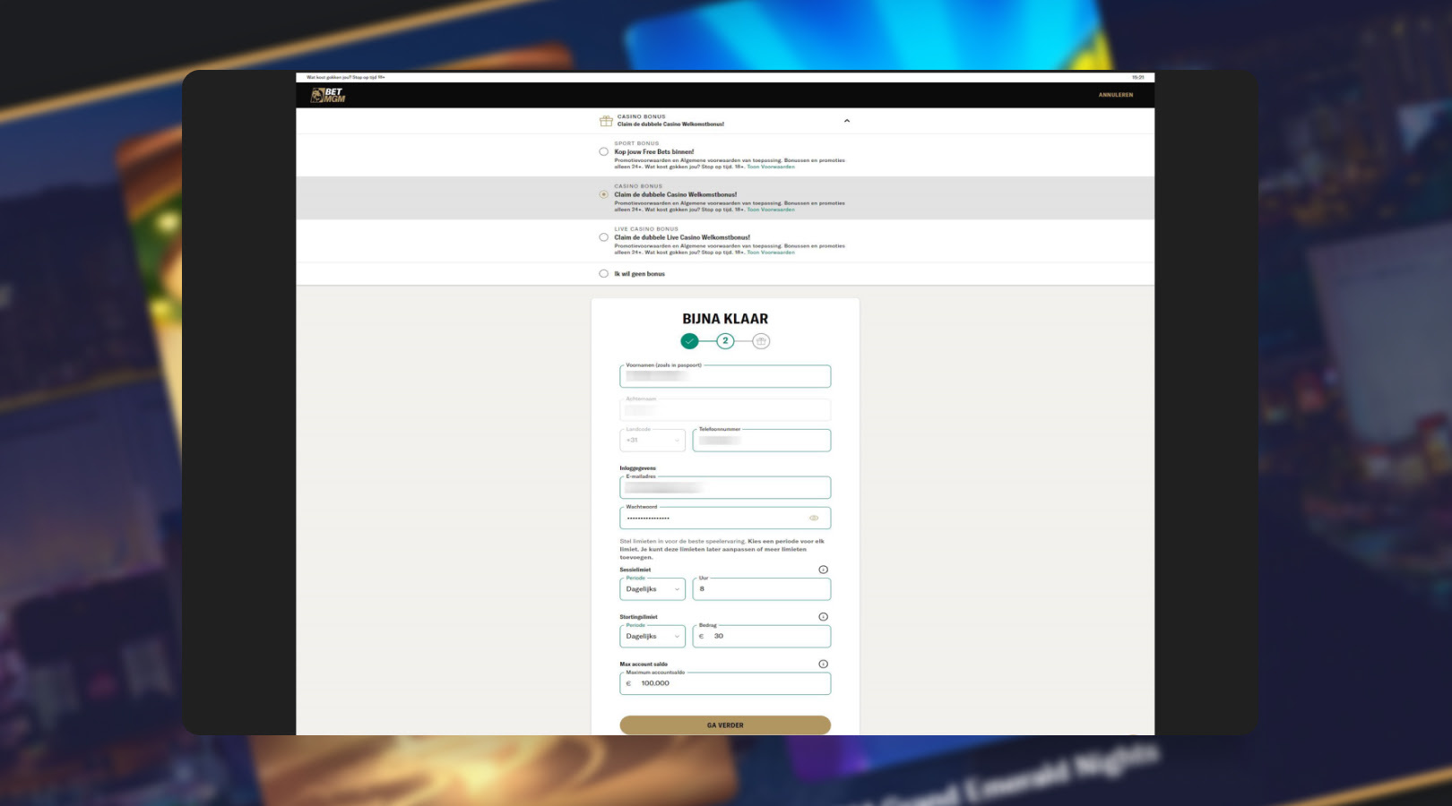Open Toon Voorwaarden link under Casino Bonus
This screenshot has height=806, width=1452.
(771, 210)
